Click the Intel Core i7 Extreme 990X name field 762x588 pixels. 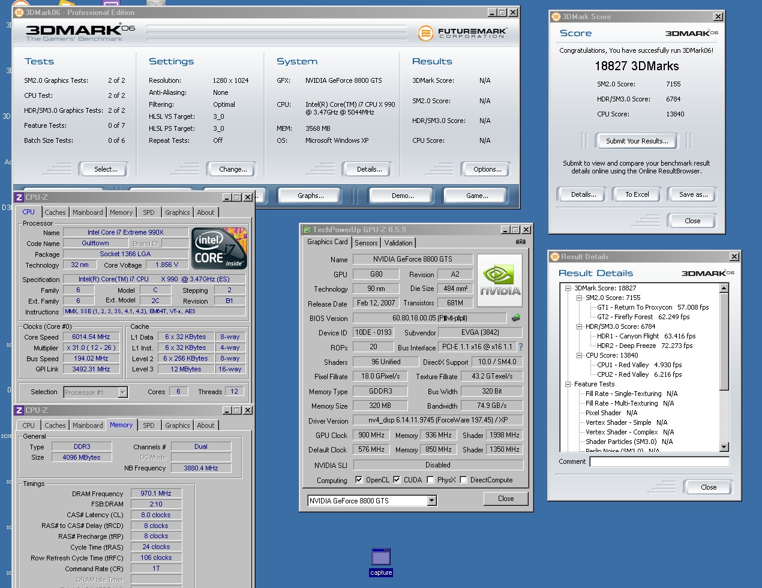point(125,232)
